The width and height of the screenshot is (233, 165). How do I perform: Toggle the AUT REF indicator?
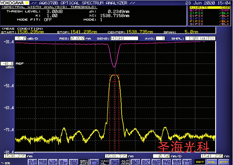[156, 162]
